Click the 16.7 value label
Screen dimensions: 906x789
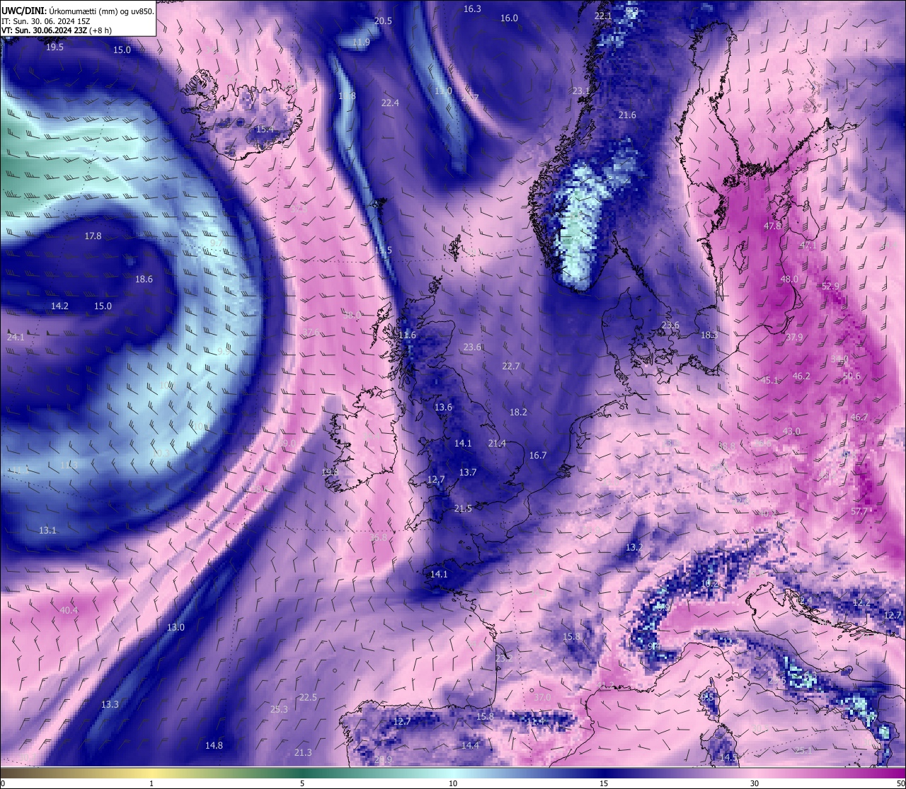pos(538,455)
